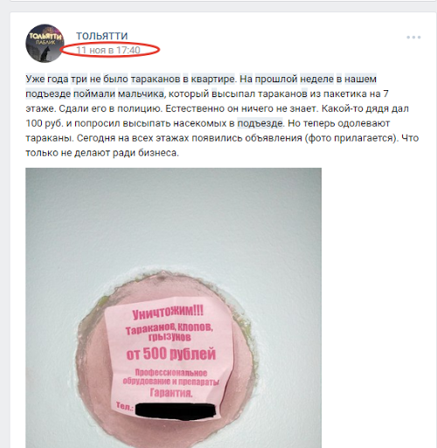Click 'Профессиональное оборудование и препараты' text on flyer
437x448 pixels.
[170, 377]
